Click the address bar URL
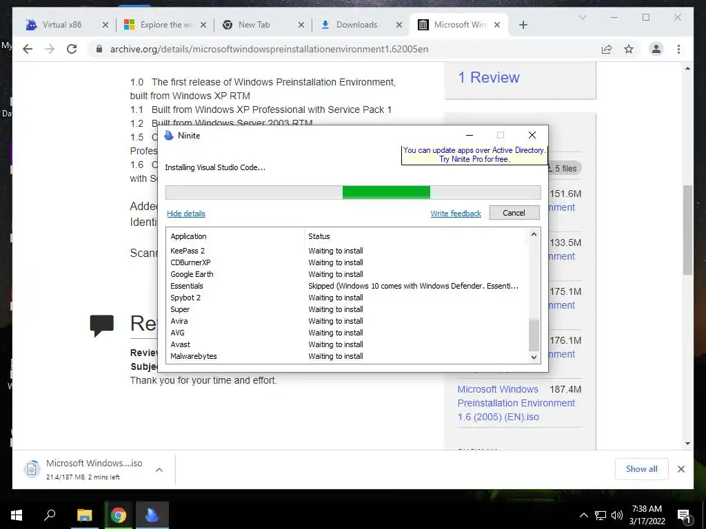 [x=269, y=49]
